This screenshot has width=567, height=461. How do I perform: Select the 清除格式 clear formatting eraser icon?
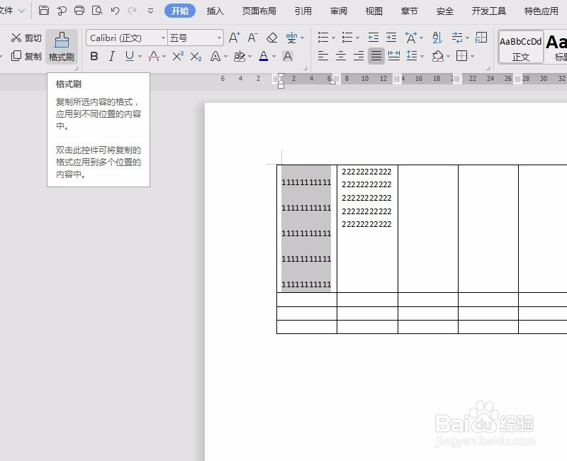pos(271,37)
